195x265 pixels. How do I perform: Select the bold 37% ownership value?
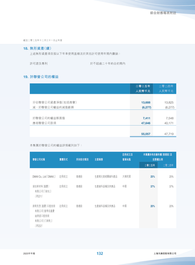click(153, 187)
